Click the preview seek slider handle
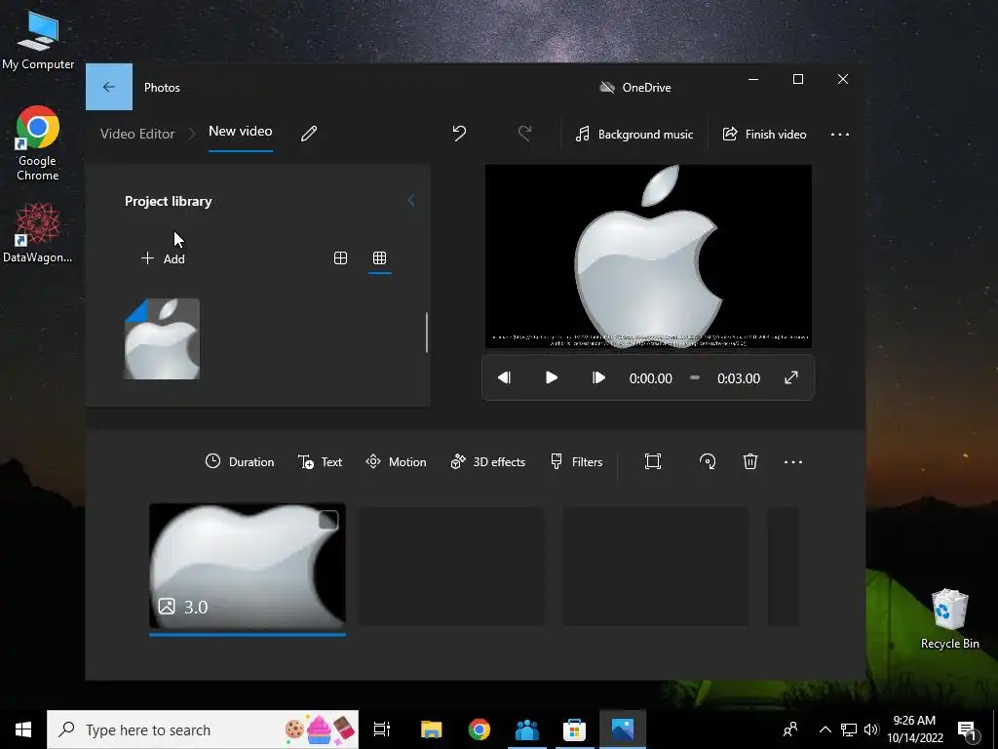998x749 pixels. [x=694, y=377]
